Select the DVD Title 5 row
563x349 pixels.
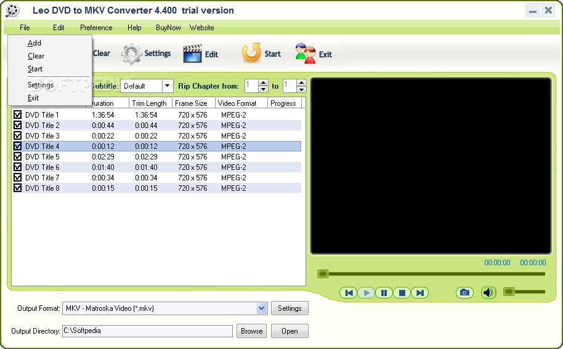point(157,157)
